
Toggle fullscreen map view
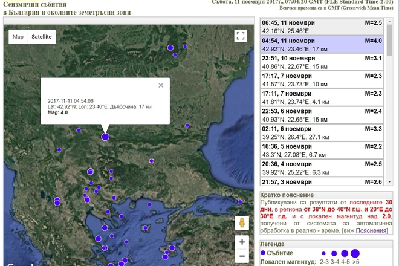[x=241, y=36]
